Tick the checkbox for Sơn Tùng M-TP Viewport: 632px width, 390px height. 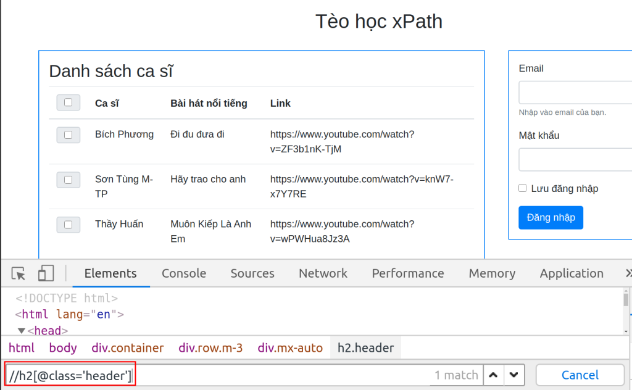point(68,180)
